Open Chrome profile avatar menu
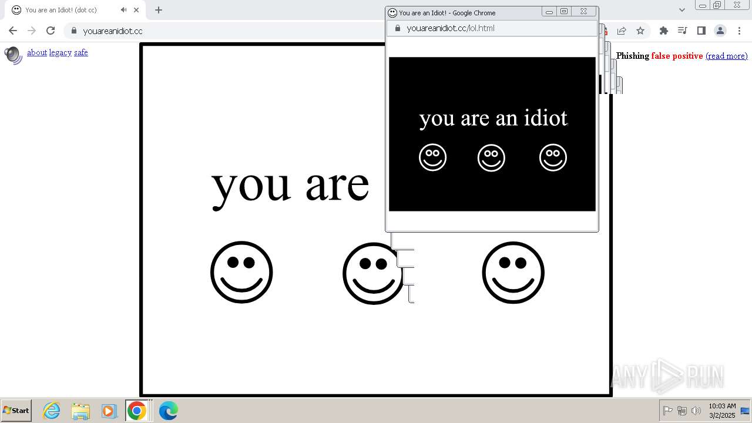Screen dimensions: 752x423 pyautogui.click(x=720, y=31)
